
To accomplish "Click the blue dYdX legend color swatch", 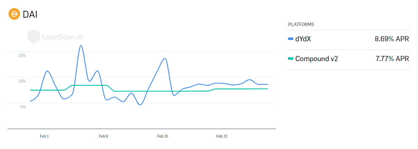I will coord(291,39).
